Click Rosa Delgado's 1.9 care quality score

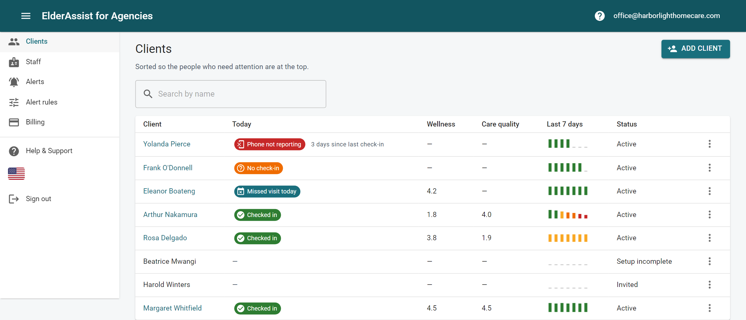pyautogui.click(x=486, y=238)
